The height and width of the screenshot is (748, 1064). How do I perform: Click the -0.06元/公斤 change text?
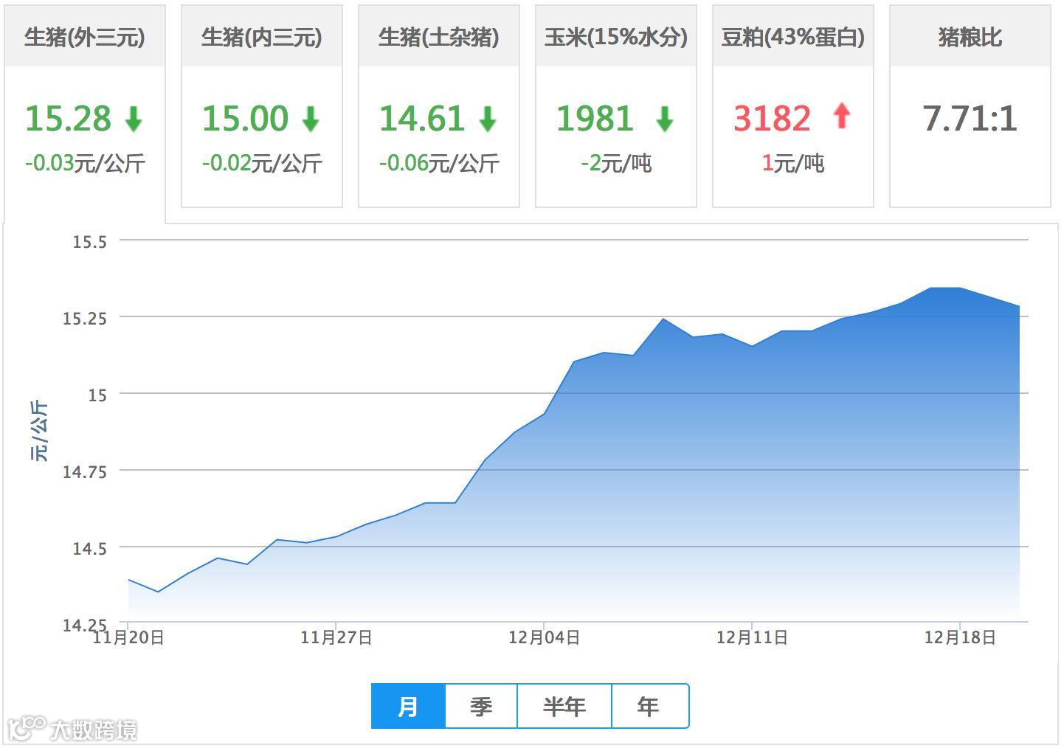point(439,163)
